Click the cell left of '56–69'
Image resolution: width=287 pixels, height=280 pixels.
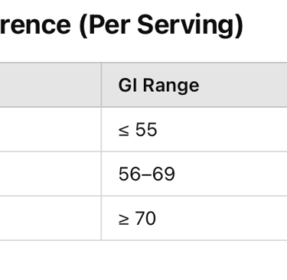tap(51, 174)
